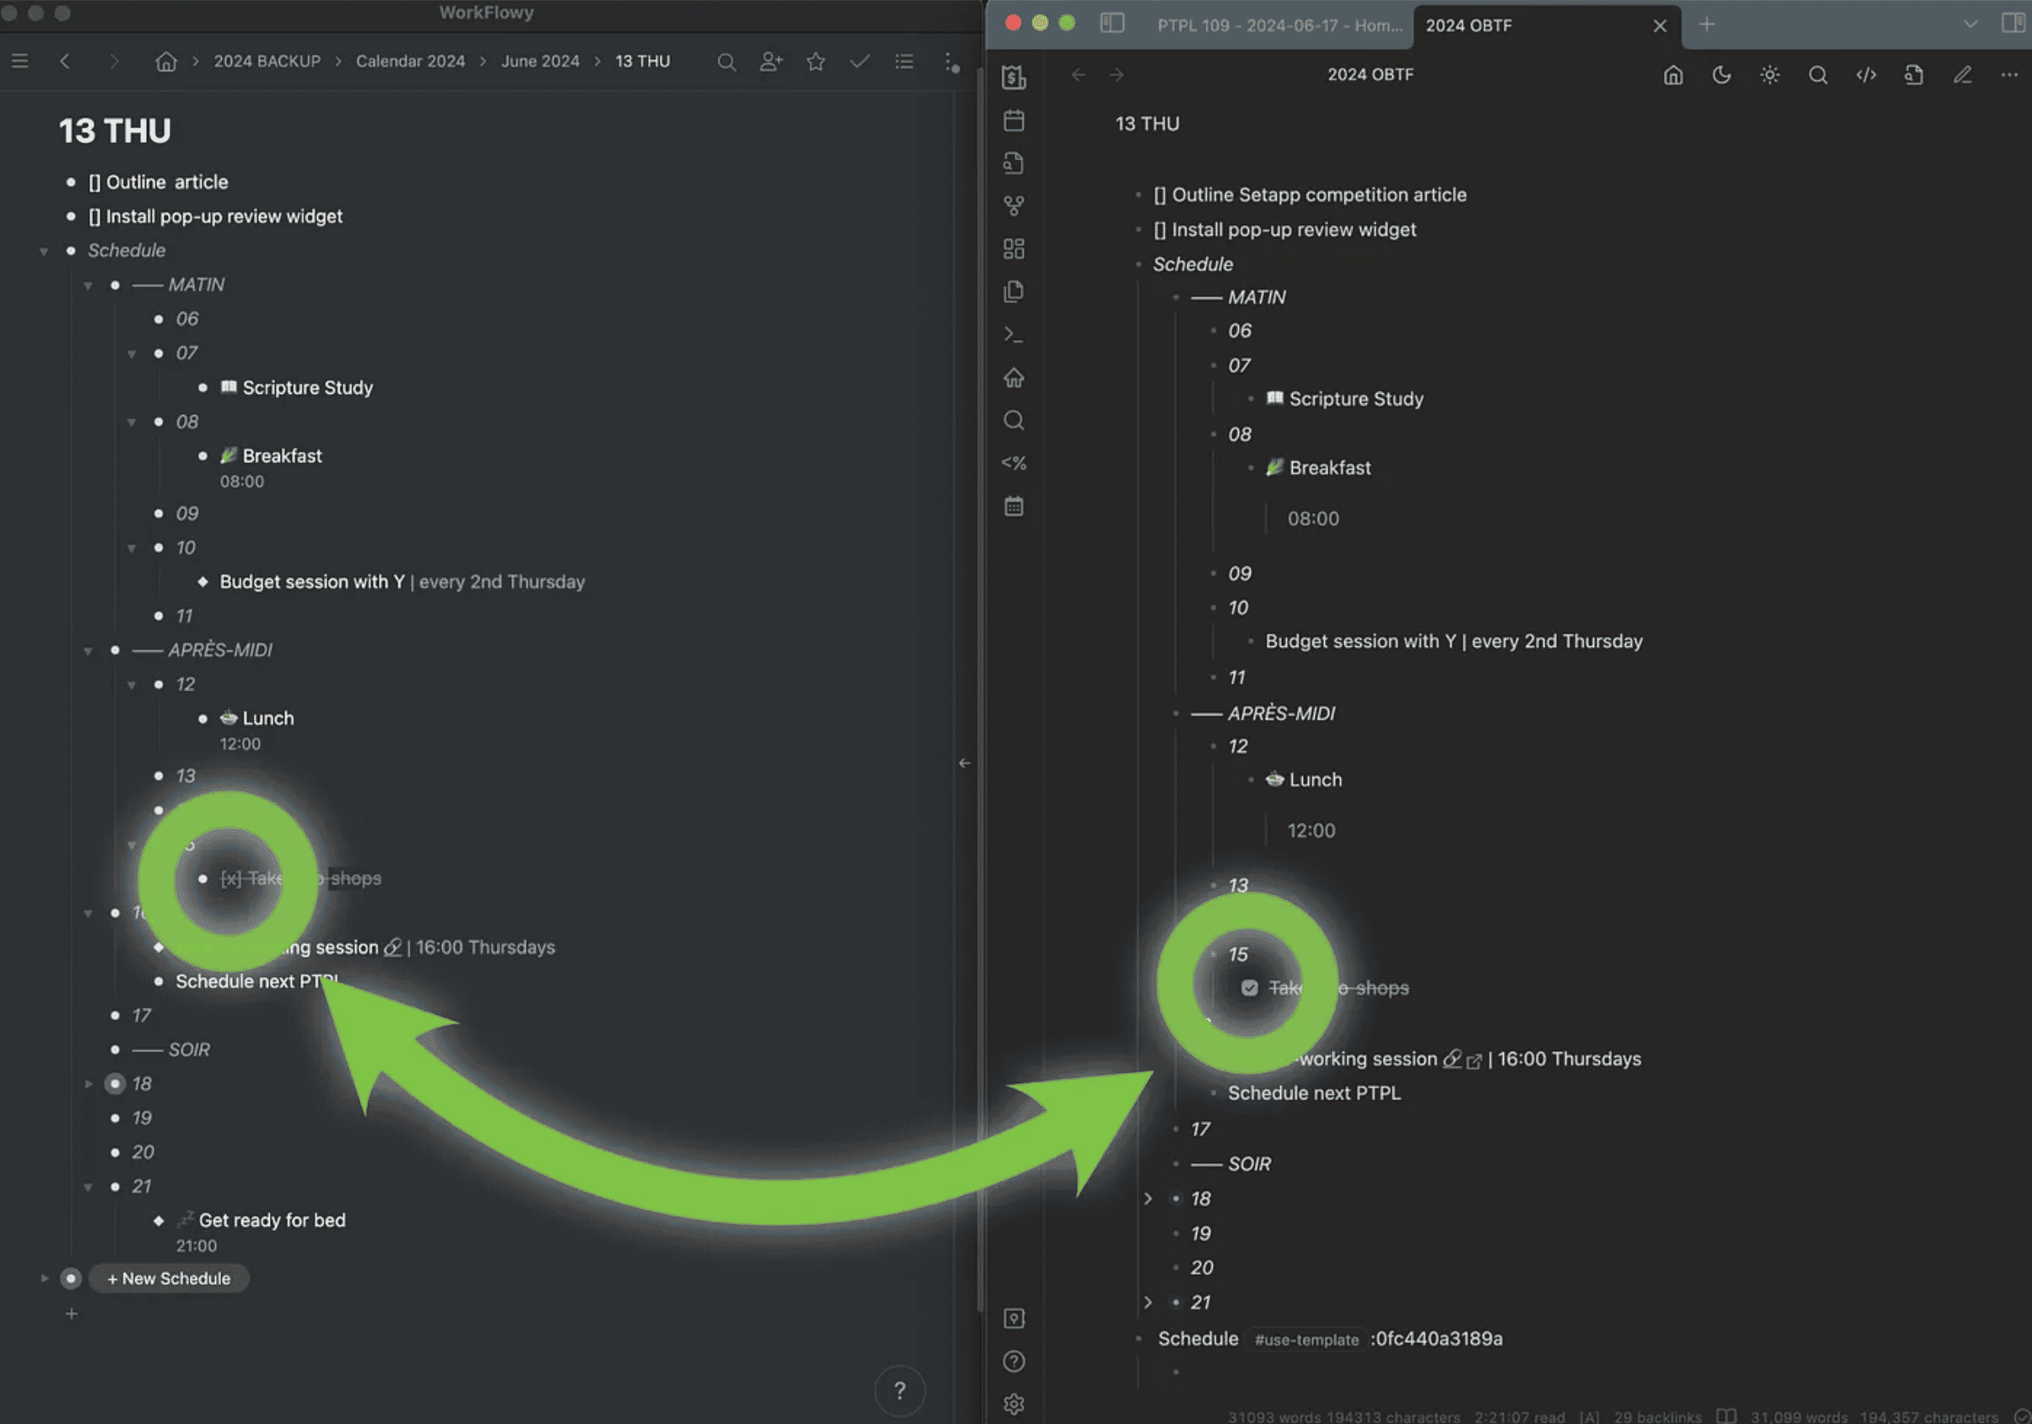The width and height of the screenshot is (2032, 1424).
Task: Click the SOIR bullet in WorkFlowy
Action: pyautogui.click(x=115, y=1049)
